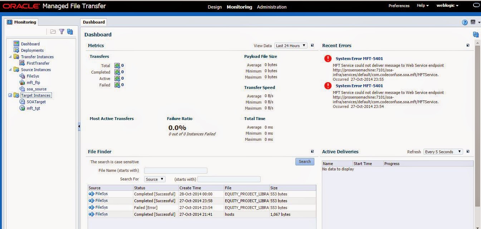Open the tab list dropdown arrow beside close icon
Viewport: 481px width, 229px height.
479,22
